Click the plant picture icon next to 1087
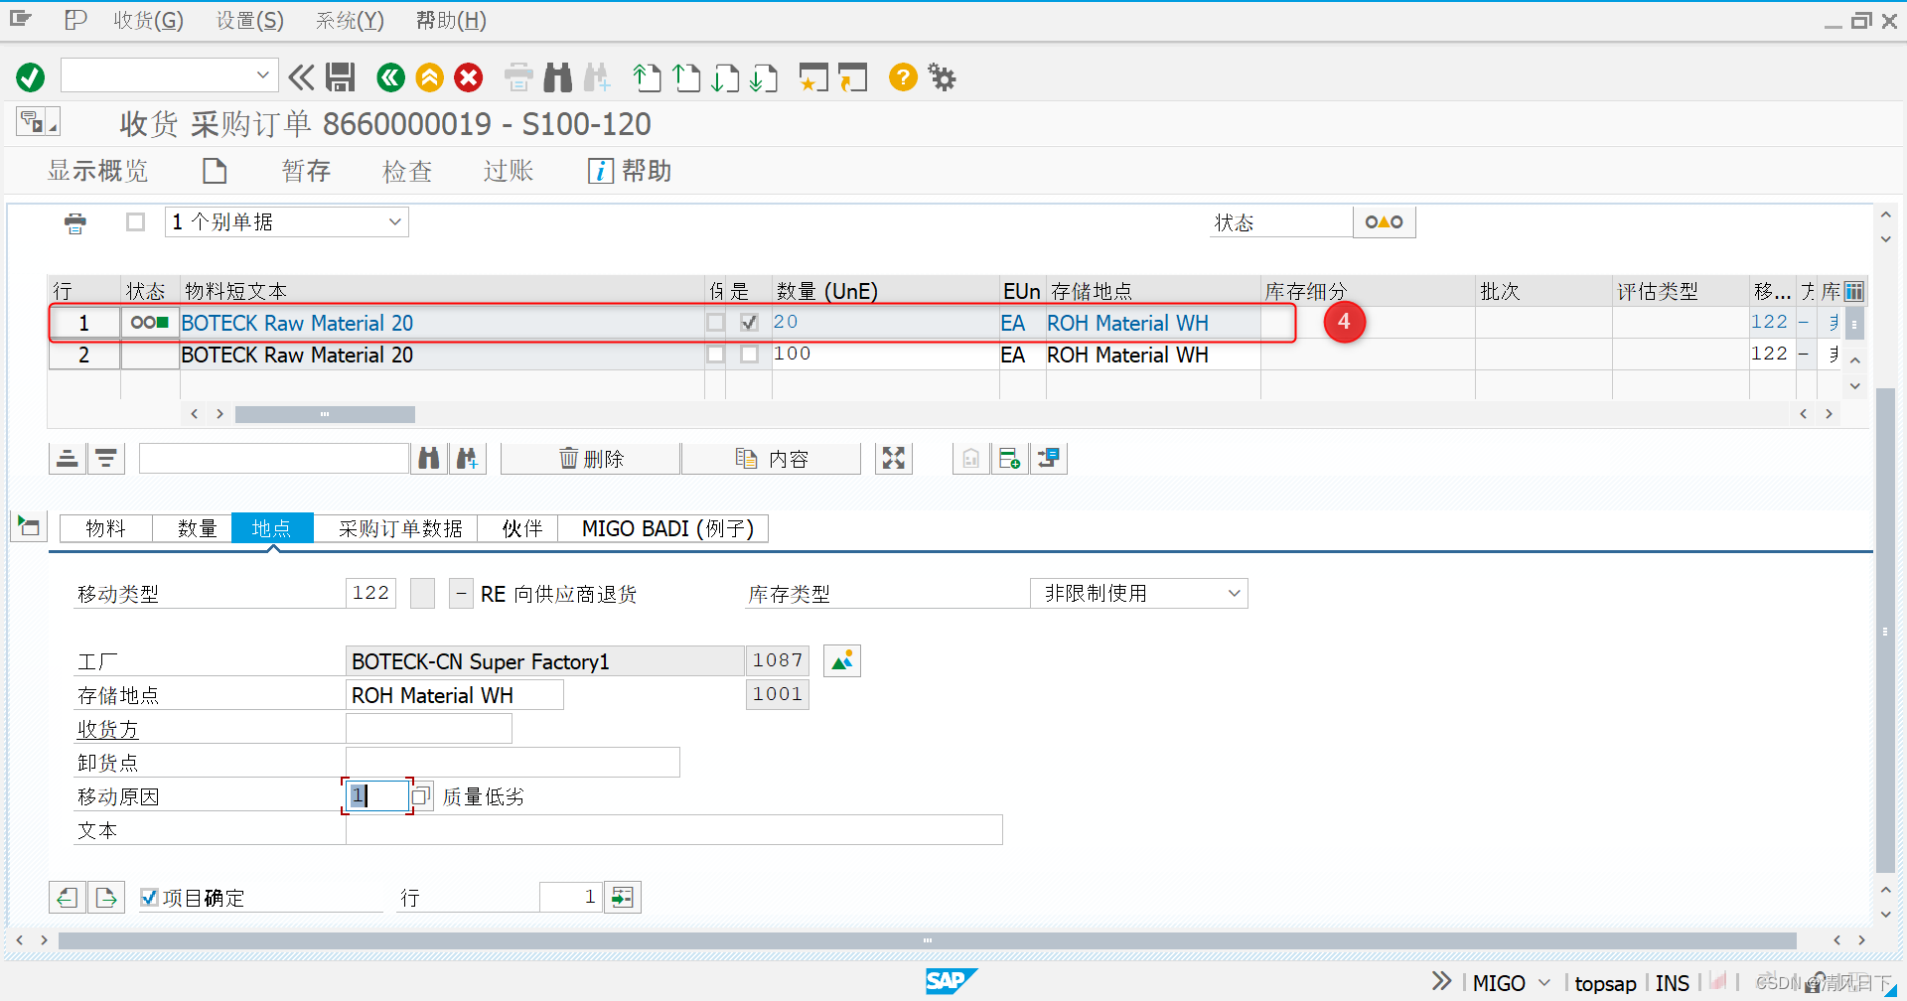 pyautogui.click(x=842, y=660)
